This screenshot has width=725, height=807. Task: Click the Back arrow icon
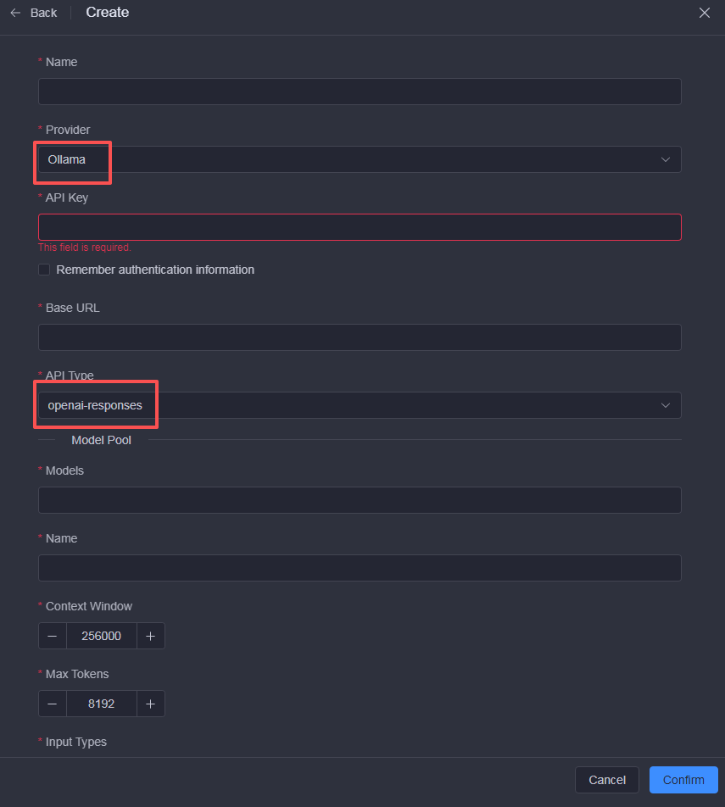coord(15,13)
